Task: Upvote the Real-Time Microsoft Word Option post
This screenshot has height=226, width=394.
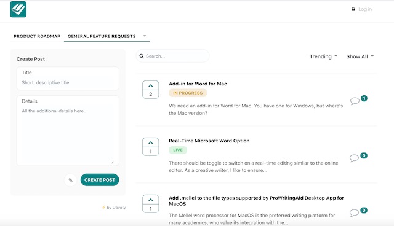Action: pyautogui.click(x=150, y=143)
